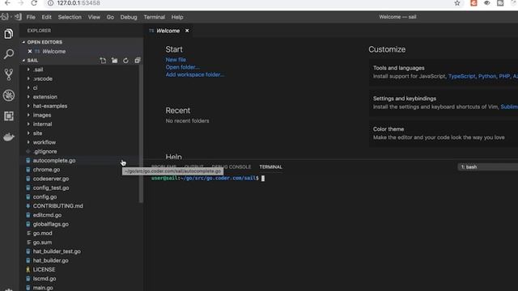Open the Selection menu
The height and width of the screenshot is (291, 518).
coord(70,17)
